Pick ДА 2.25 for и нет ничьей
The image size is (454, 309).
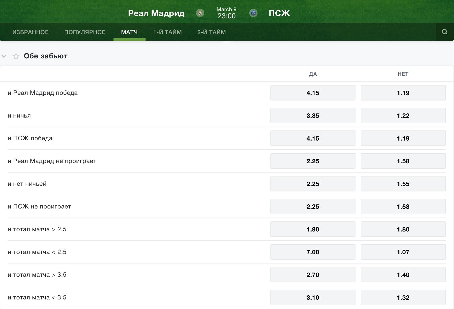[x=313, y=184]
